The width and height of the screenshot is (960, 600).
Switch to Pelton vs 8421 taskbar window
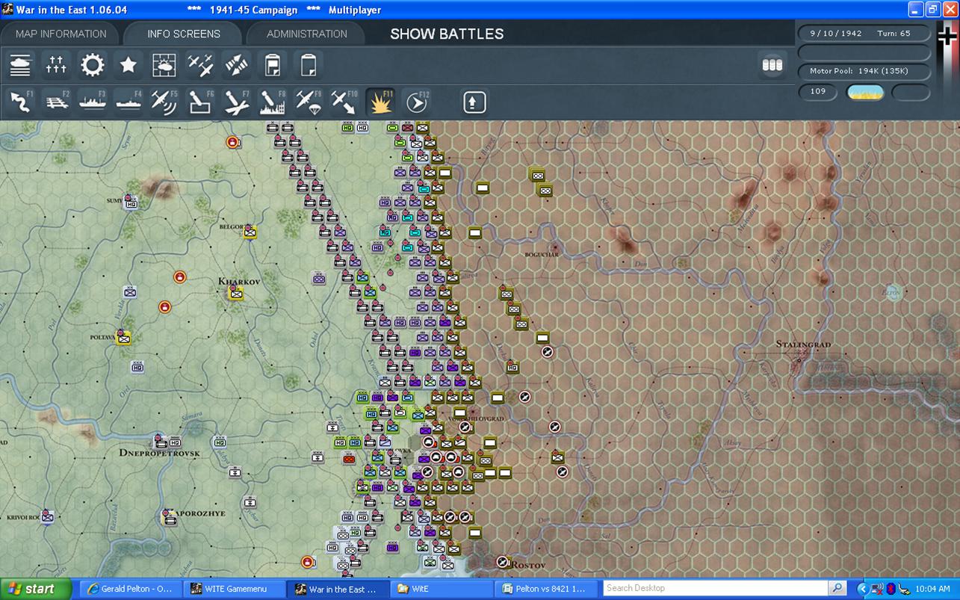coord(547,589)
